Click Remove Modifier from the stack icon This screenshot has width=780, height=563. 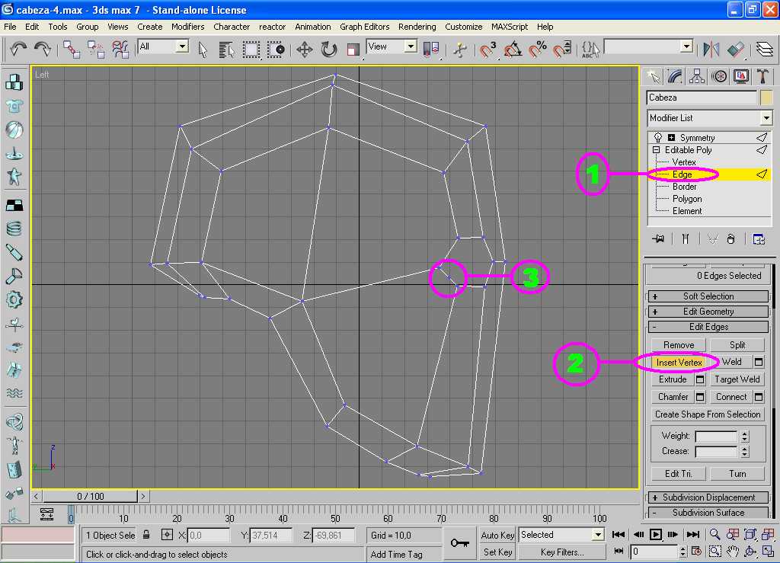730,239
